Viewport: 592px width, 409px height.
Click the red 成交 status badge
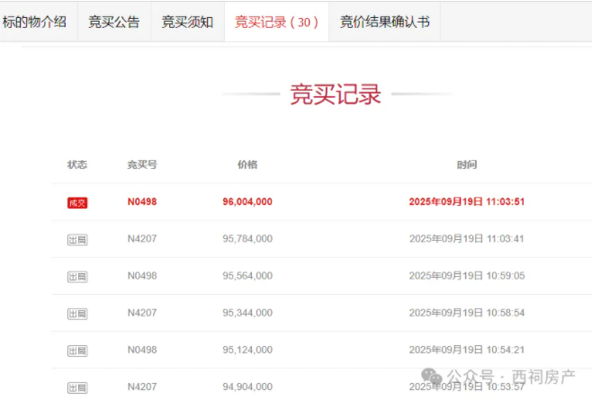pyautogui.click(x=77, y=202)
